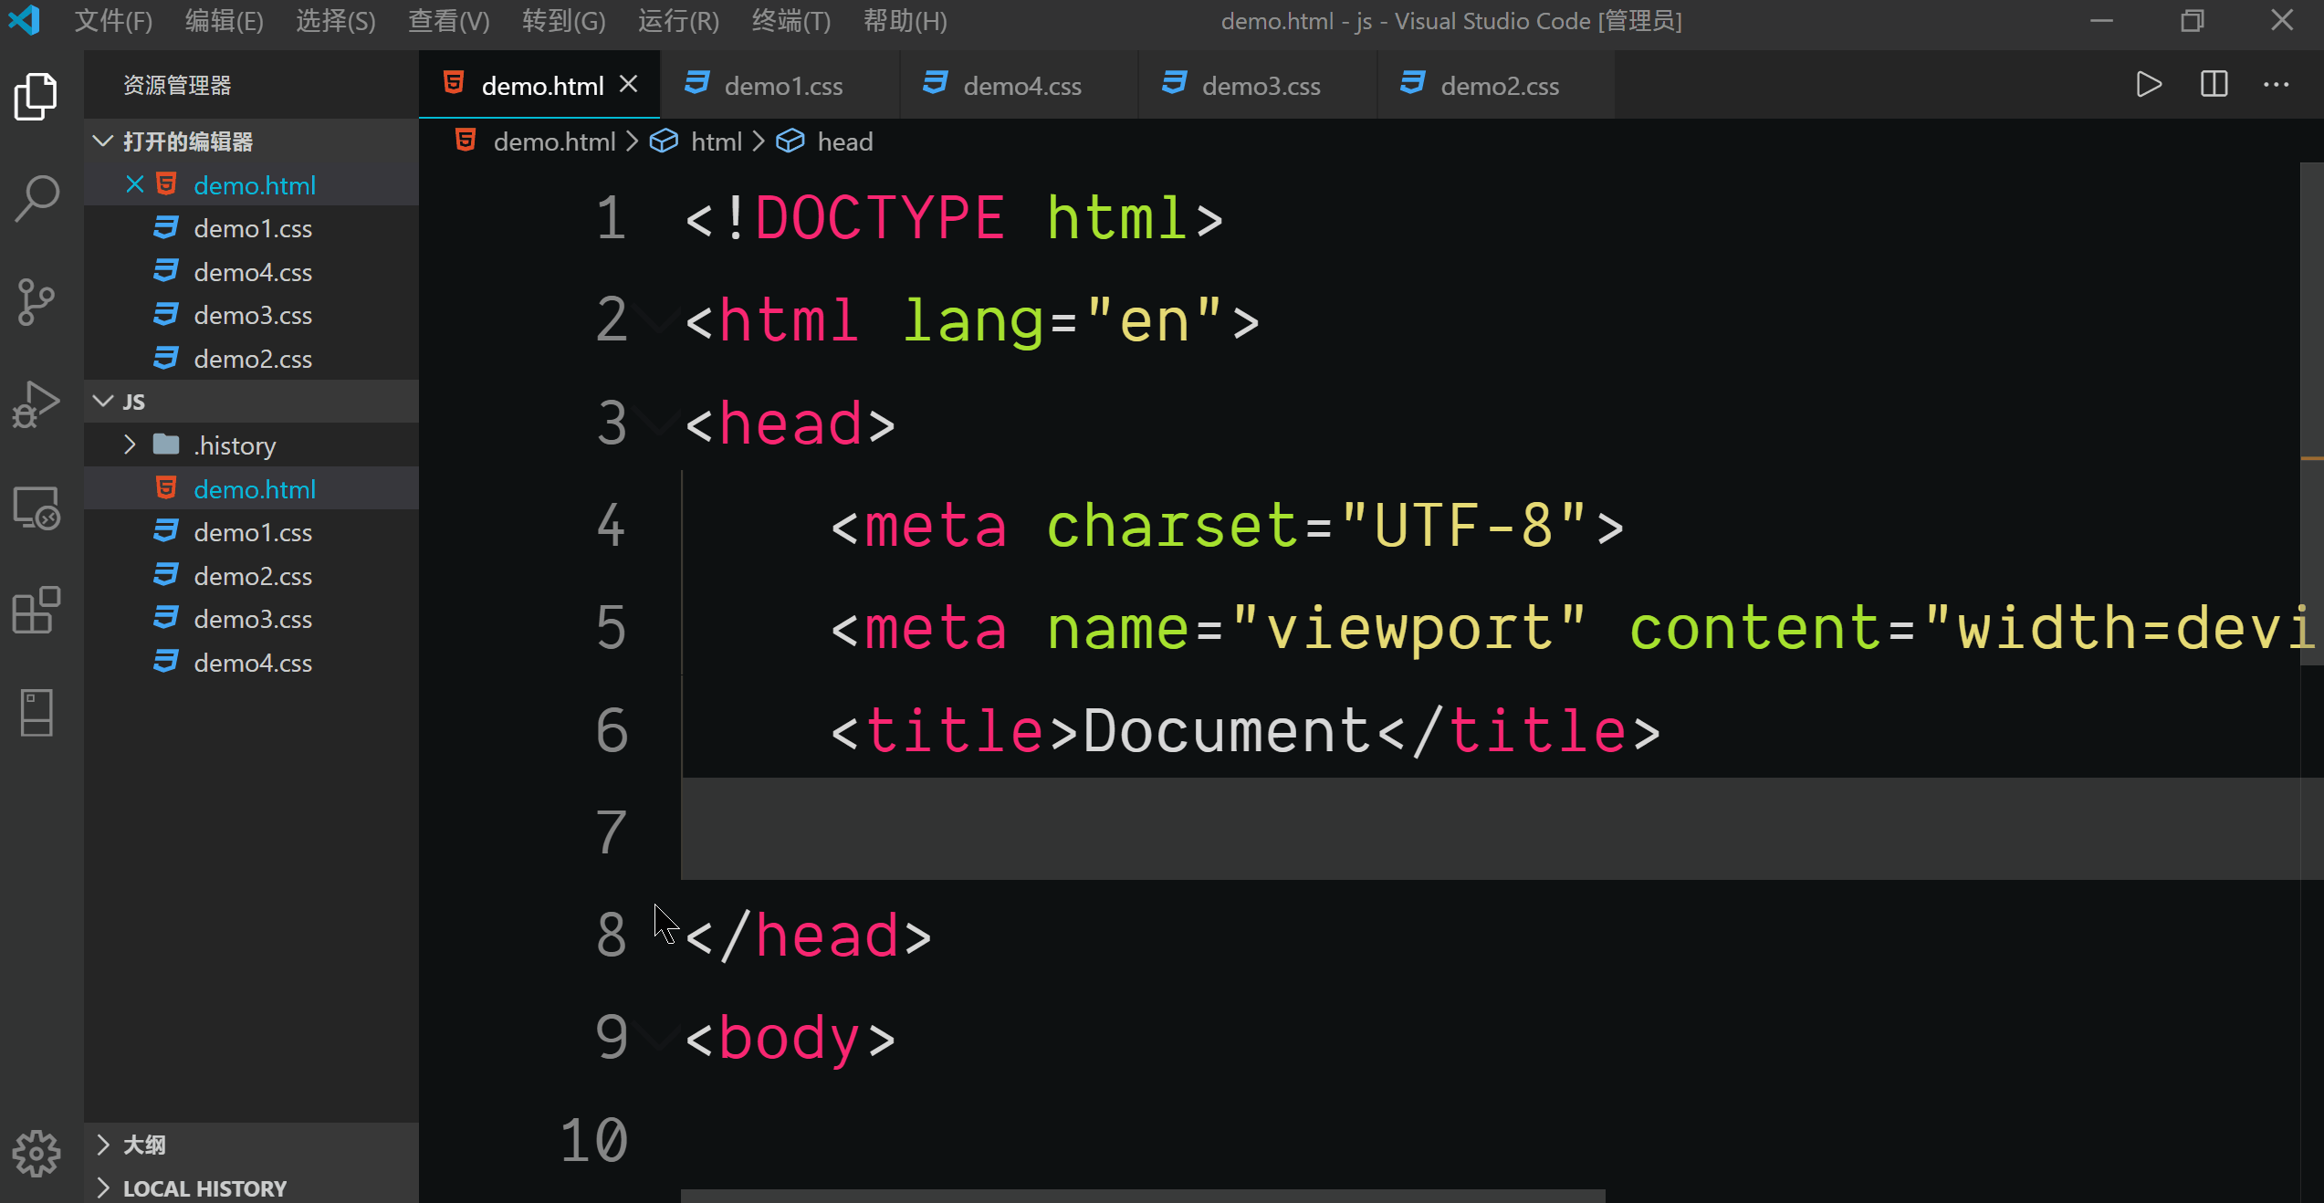Image resolution: width=2324 pixels, height=1203 pixels.
Task: Open the Explorer view in activity bar
Action: [37, 96]
